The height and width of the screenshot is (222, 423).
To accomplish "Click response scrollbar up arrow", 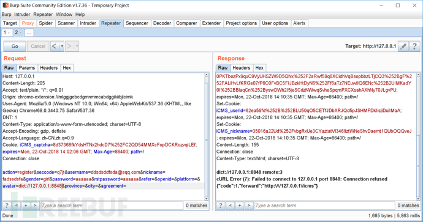I will click(419, 75).
